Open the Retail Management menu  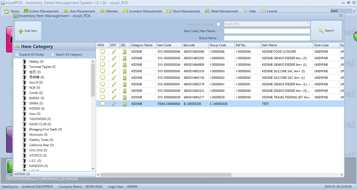pyautogui.click(x=221, y=11)
